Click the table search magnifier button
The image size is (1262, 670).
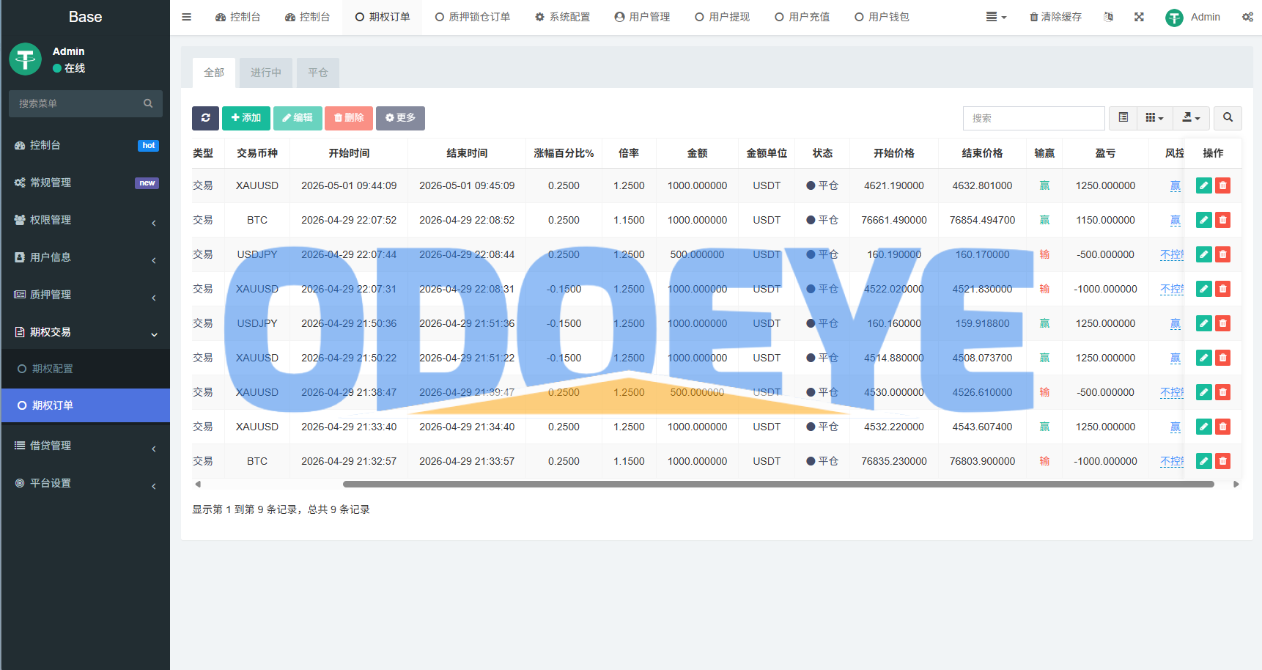[1228, 118]
